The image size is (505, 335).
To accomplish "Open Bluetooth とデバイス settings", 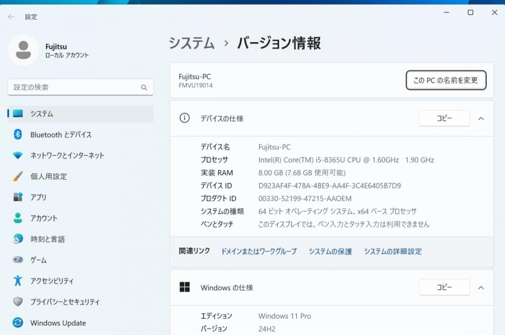I will 80,135.
